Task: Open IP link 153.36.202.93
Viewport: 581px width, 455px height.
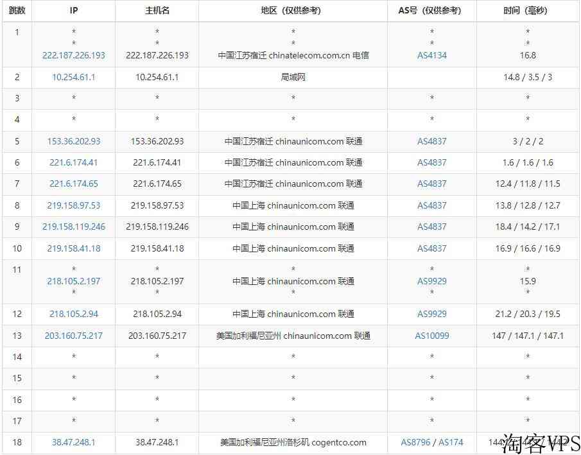Action: click(x=74, y=142)
